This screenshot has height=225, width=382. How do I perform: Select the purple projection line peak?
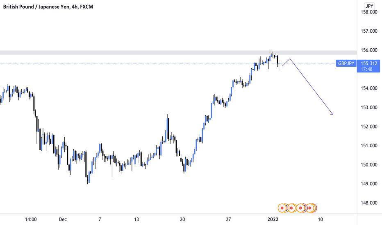(x=290, y=59)
